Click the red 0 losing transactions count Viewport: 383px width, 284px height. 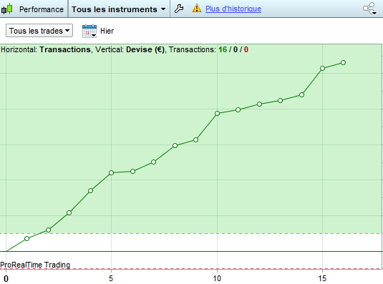click(x=246, y=49)
